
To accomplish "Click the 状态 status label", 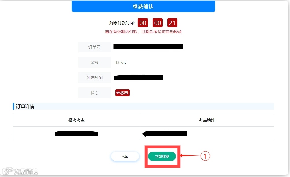I will tap(94, 93).
